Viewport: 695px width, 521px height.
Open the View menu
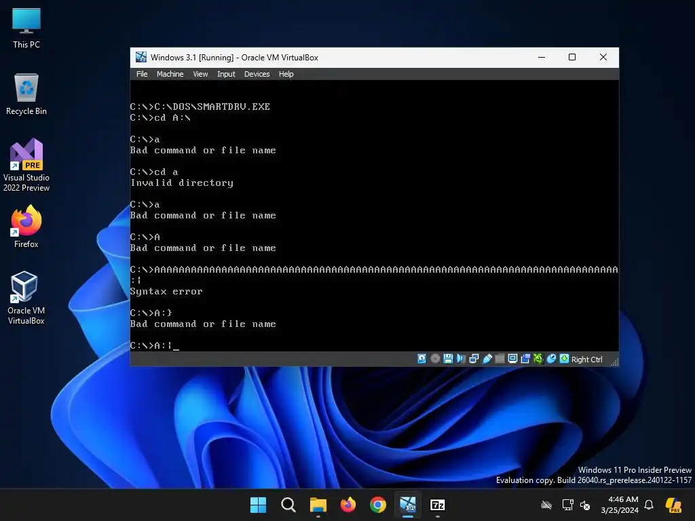tap(200, 74)
